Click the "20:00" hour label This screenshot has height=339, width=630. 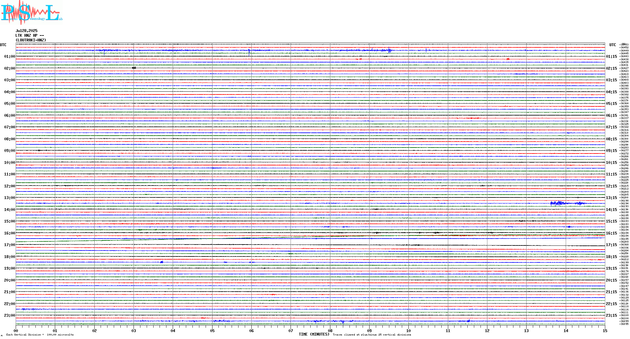tap(9, 280)
